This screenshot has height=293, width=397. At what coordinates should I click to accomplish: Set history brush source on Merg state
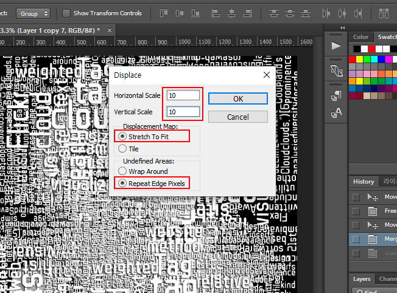point(356,239)
